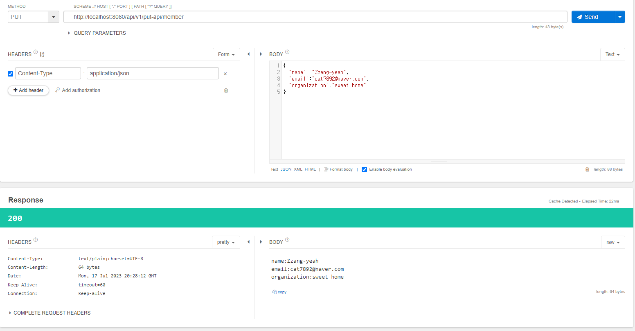The height and width of the screenshot is (331, 635).
Task: Collapse response headers pane left arrow
Action: pos(248,242)
